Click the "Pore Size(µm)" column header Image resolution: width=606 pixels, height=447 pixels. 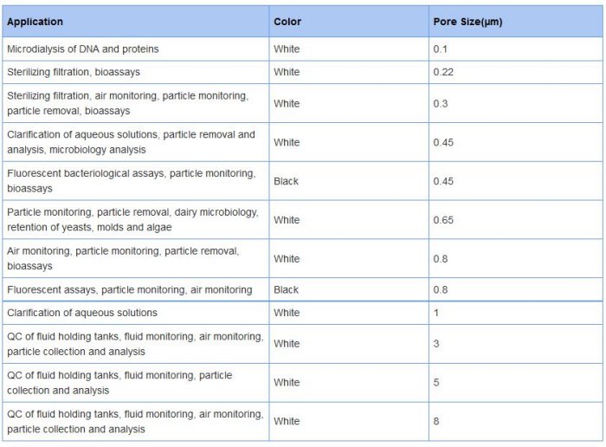tap(467, 22)
